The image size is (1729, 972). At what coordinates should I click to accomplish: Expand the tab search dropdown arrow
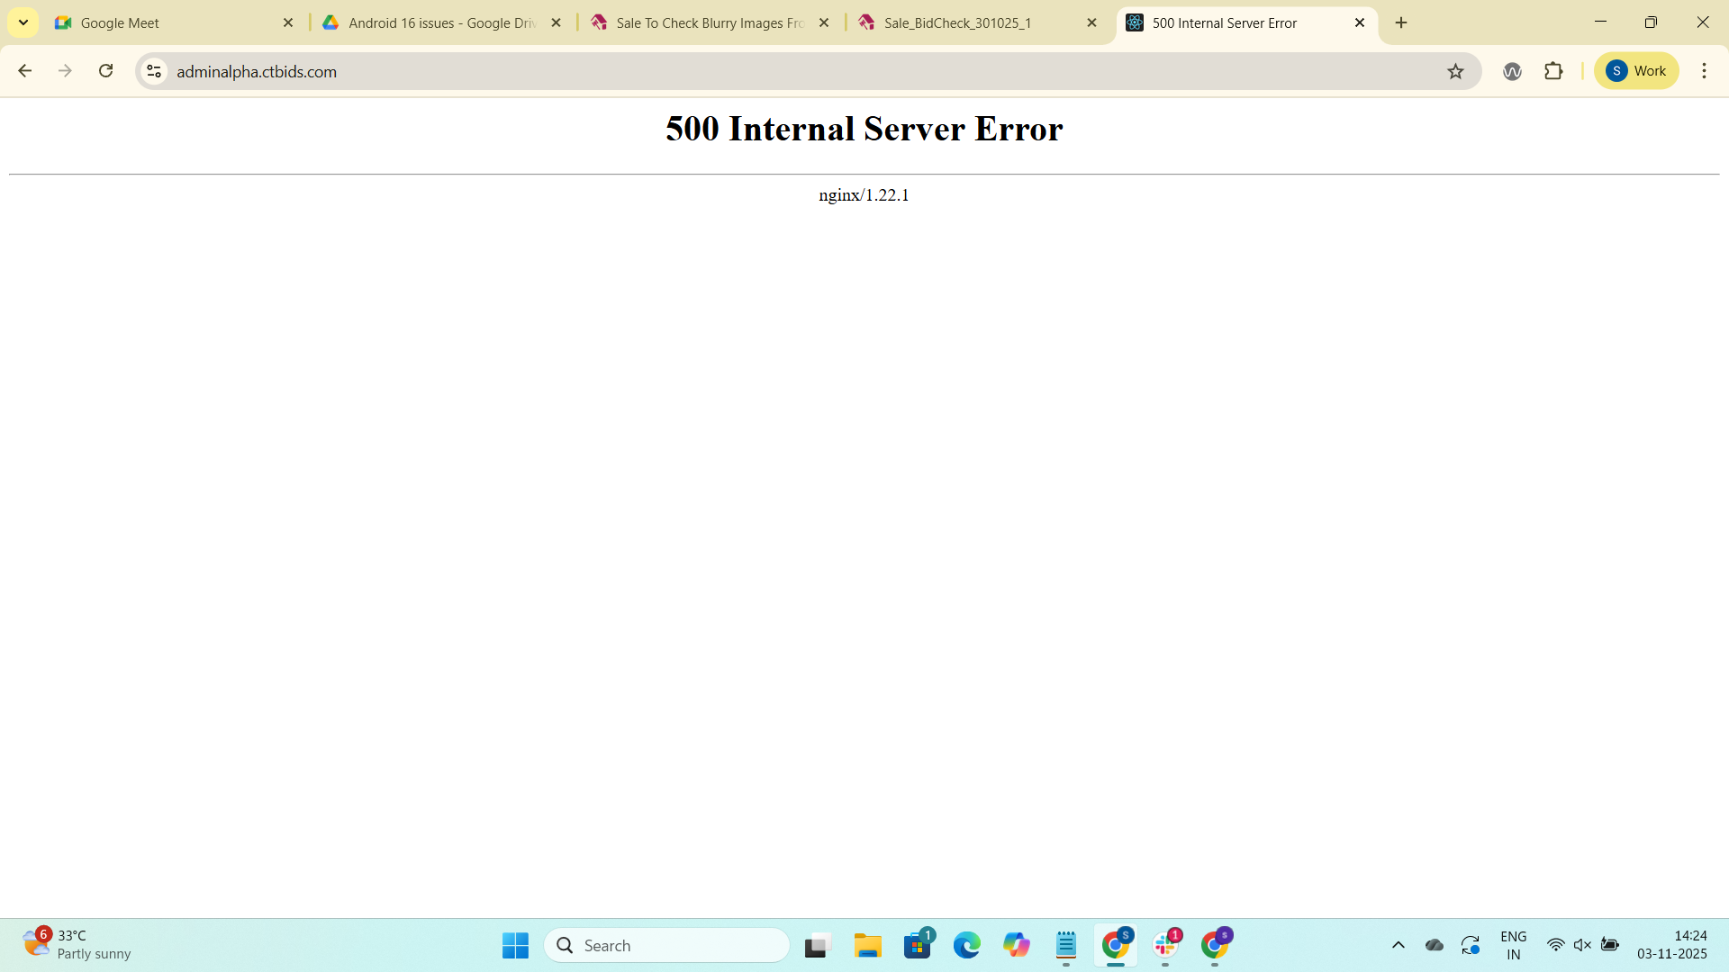(23, 22)
